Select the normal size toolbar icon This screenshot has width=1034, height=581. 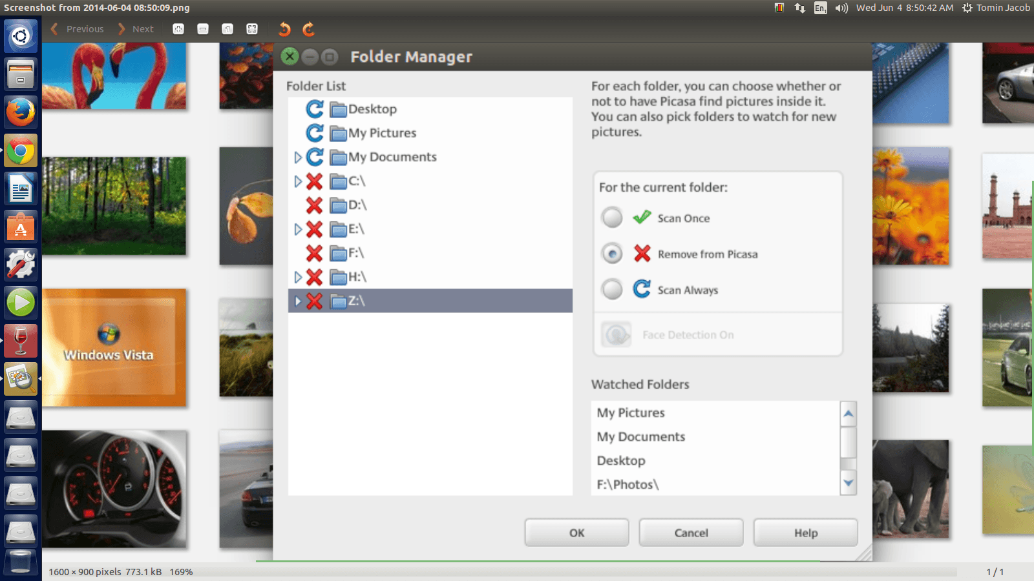point(227,29)
